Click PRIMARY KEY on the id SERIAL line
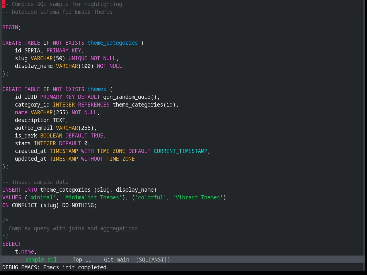Screen dimensions: 367x275 (64, 51)
